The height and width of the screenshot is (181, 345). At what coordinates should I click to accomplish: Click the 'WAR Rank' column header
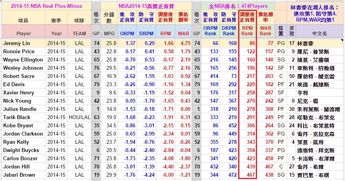(x=266, y=31)
